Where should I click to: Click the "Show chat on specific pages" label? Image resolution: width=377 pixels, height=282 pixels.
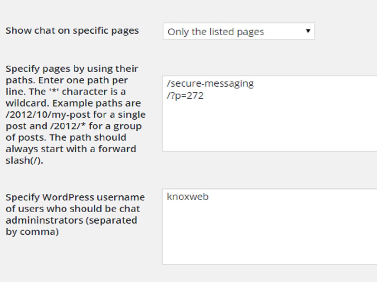click(72, 30)
